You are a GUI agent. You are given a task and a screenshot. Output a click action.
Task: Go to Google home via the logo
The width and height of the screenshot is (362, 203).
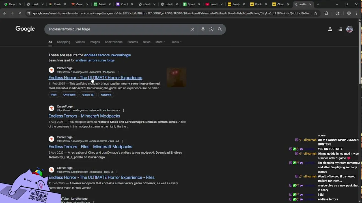[25, 29]
